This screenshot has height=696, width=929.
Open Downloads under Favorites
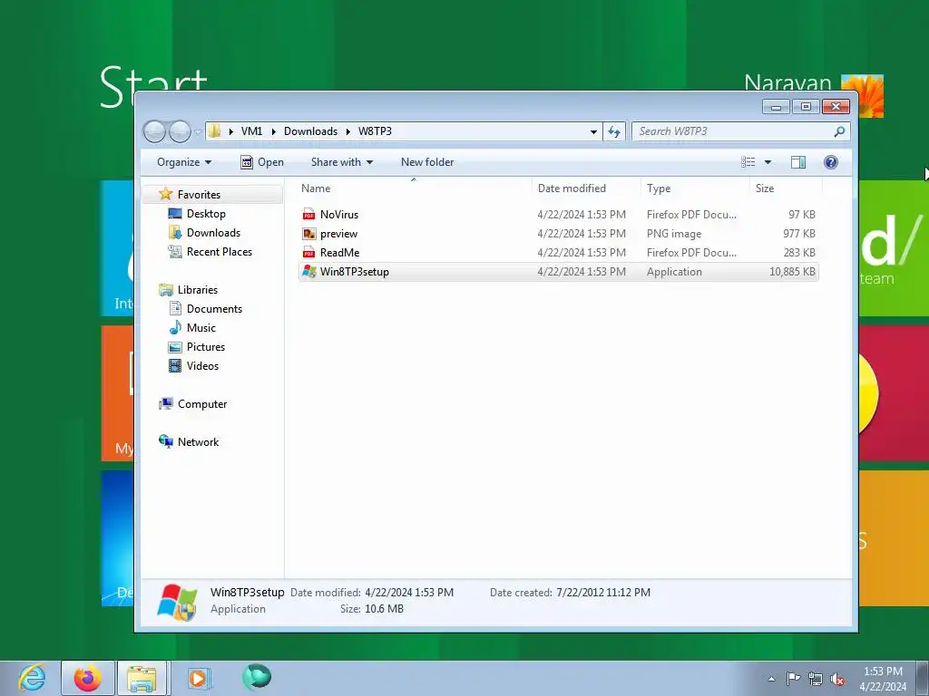click(213, 233)
